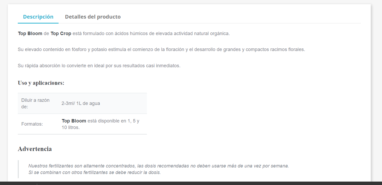Click the dark footer bar at page bottom
This screenshot has width=382, height=185.
[x=191, y=183]
